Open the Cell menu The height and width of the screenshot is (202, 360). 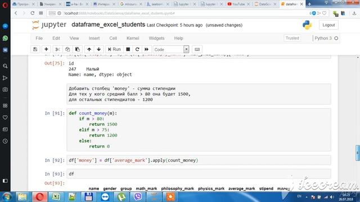coord(113,38)
